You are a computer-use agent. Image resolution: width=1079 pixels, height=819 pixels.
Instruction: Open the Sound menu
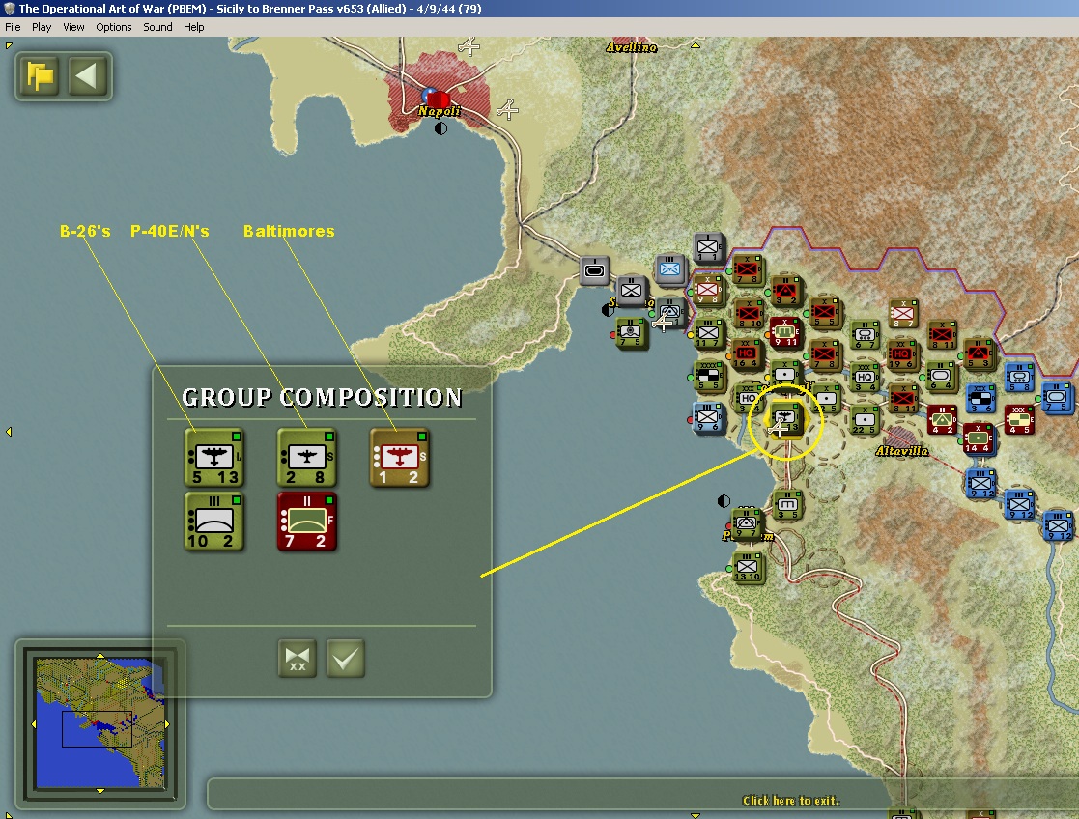pyautogui.click(x=157, y=27)
